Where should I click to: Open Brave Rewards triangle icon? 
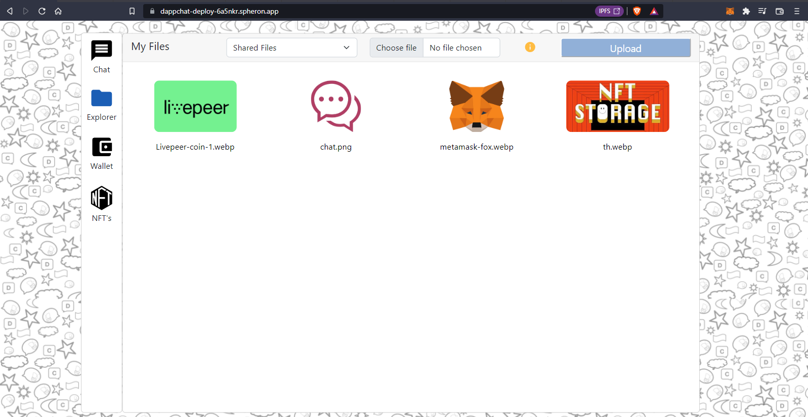[x=654, y=11]
